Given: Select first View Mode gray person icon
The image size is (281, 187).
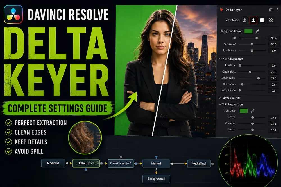Looking at the screenshot, I should (x=244, y=20).
